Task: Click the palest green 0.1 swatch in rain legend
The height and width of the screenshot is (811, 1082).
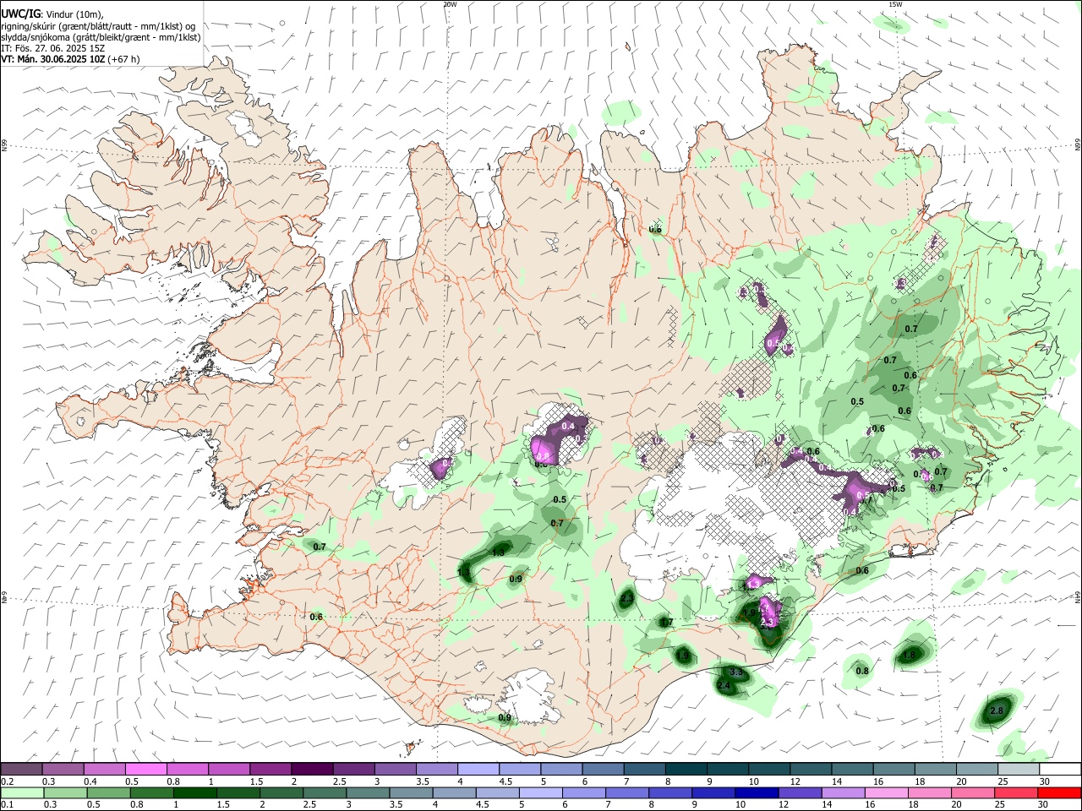Action: click(x=20, y=792)
